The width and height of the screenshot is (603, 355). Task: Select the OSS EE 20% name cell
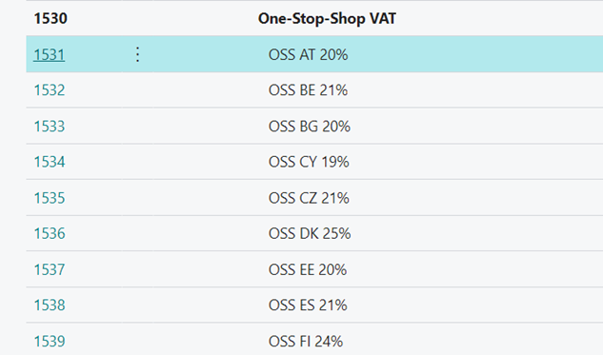[x=308, y=269]
